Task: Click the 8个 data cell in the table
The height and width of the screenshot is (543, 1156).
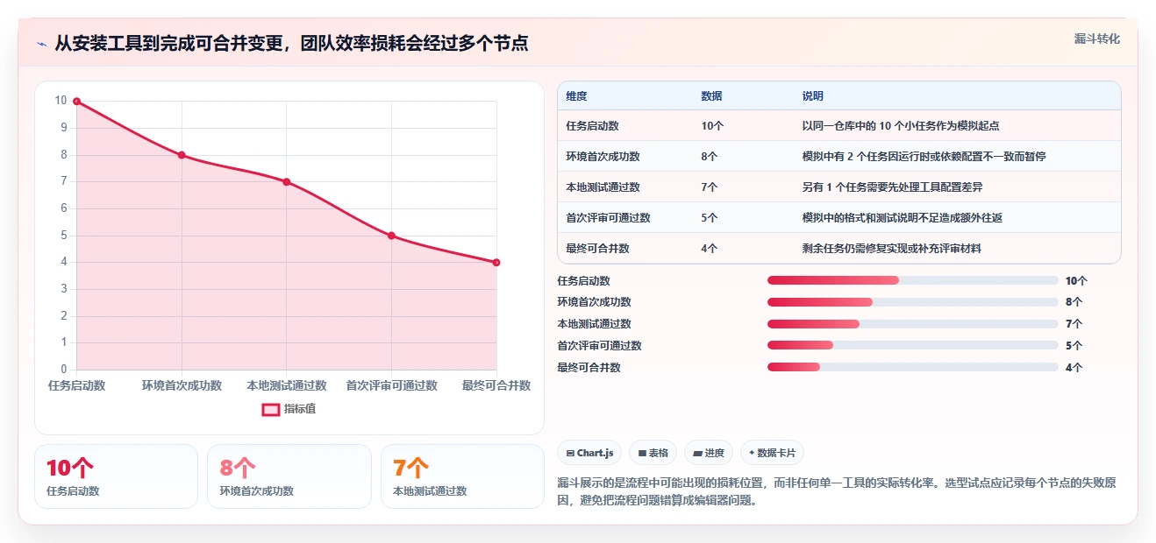Action: (x=710, y=157)
